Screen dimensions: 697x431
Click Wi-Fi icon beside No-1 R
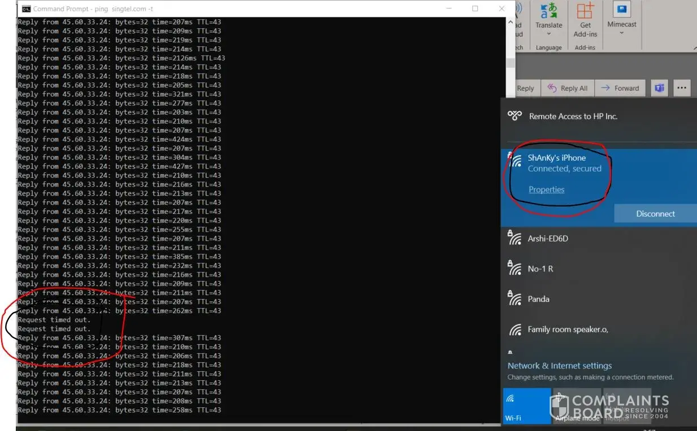(x=515, y=268)
